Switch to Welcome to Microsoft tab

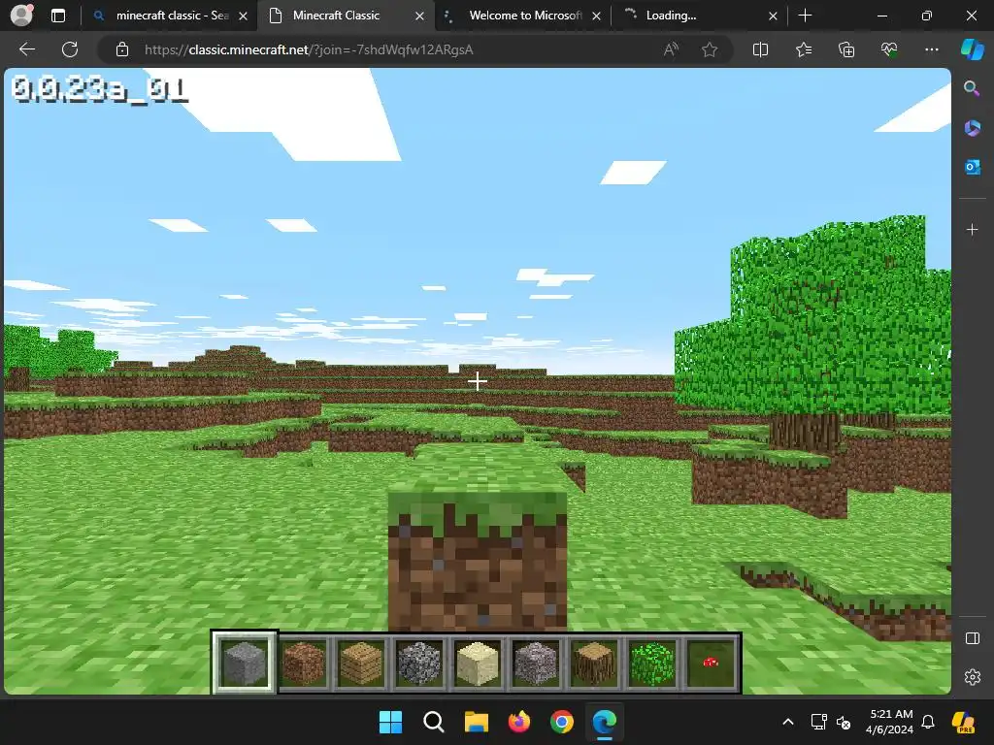pos(525,16)
